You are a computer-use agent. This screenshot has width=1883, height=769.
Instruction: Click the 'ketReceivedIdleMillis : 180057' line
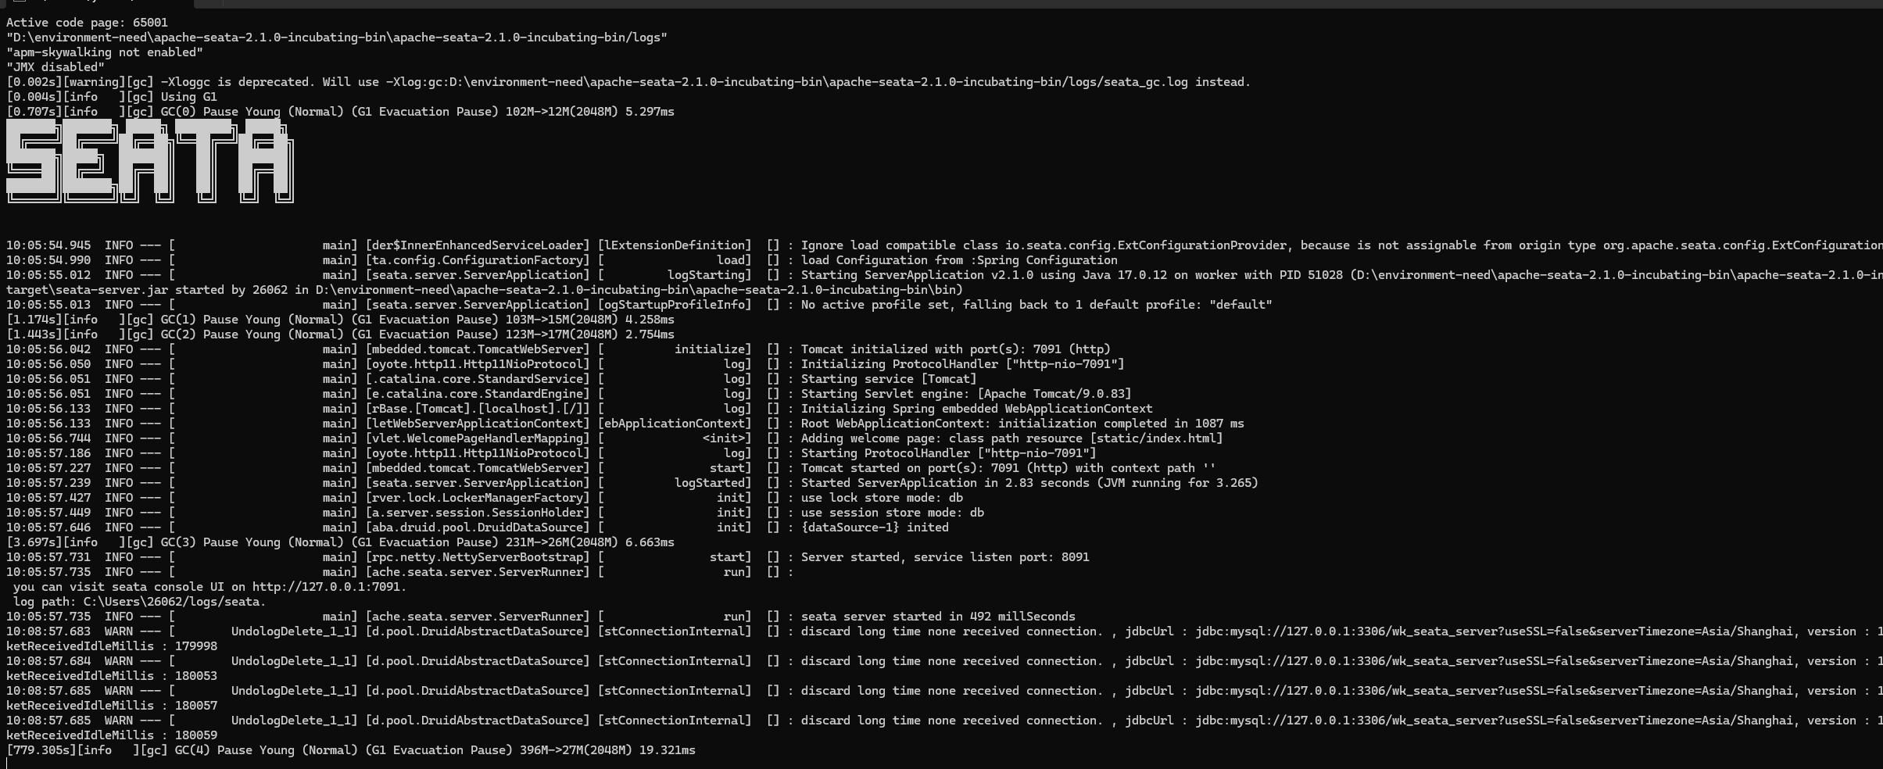112,706
